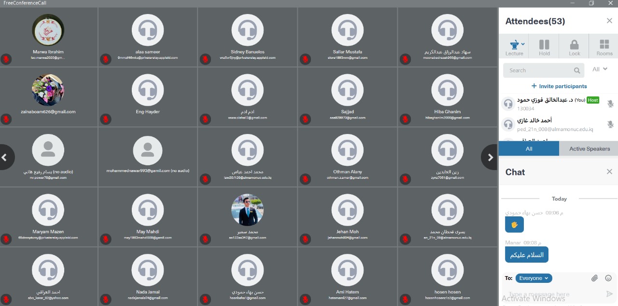Click Sidney Banuelos's headset avatar

click(x=248, y=30)
